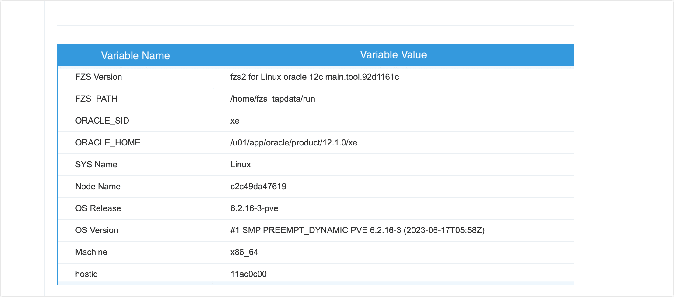Viewport: 674px width, 297px height.
Task: Select the Variable Name column header
Action: point(135,55)
